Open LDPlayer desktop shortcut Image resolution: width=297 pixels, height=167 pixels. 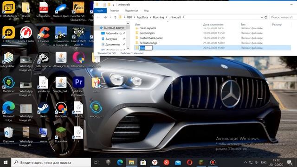8,34
